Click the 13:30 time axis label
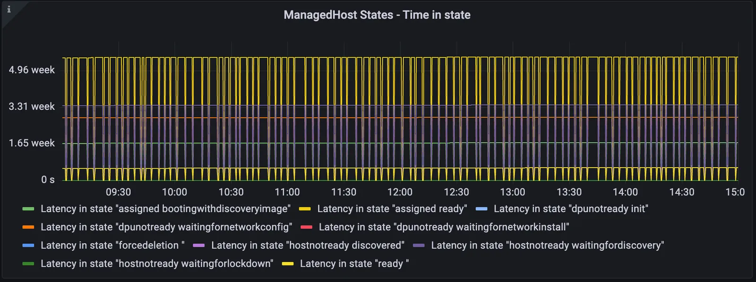Image resolution: width=756 pixels, height=282 pixels. (569, 192)
